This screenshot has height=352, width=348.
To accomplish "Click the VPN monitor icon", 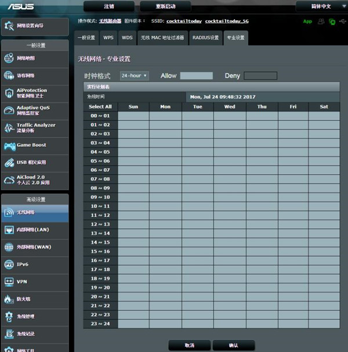I will point(9,282).
